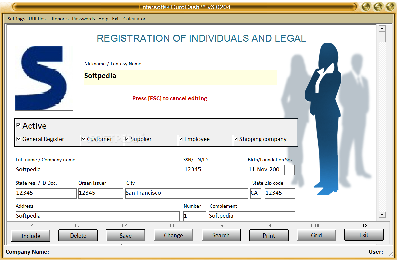The height and width of the screenshot is (260, 397).
Task: Click the F12 Exit button
Action: tap(364, 235)
